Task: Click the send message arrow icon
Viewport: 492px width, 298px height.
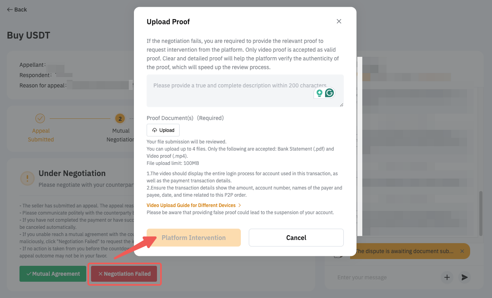Action: point(464,277)
